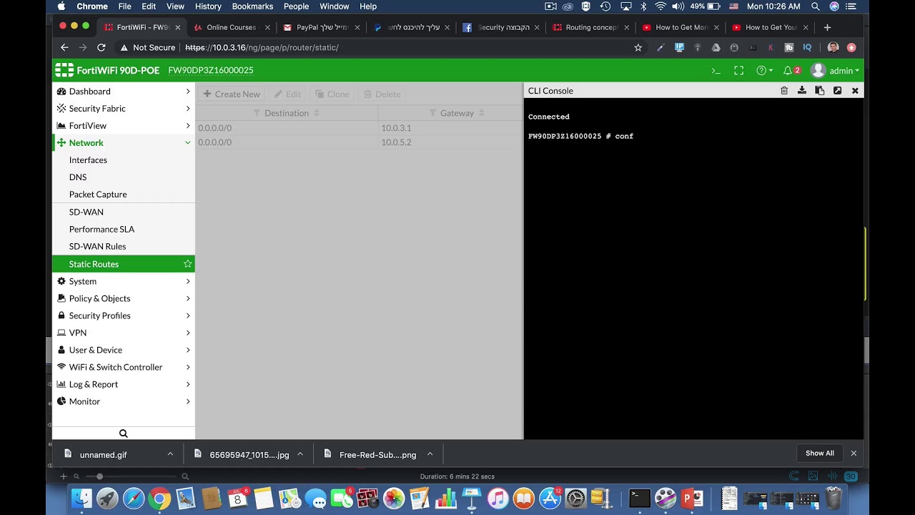The image size is (915, 515).
Task: Detach the CLI Console into new window
Action: click(837, 91)
